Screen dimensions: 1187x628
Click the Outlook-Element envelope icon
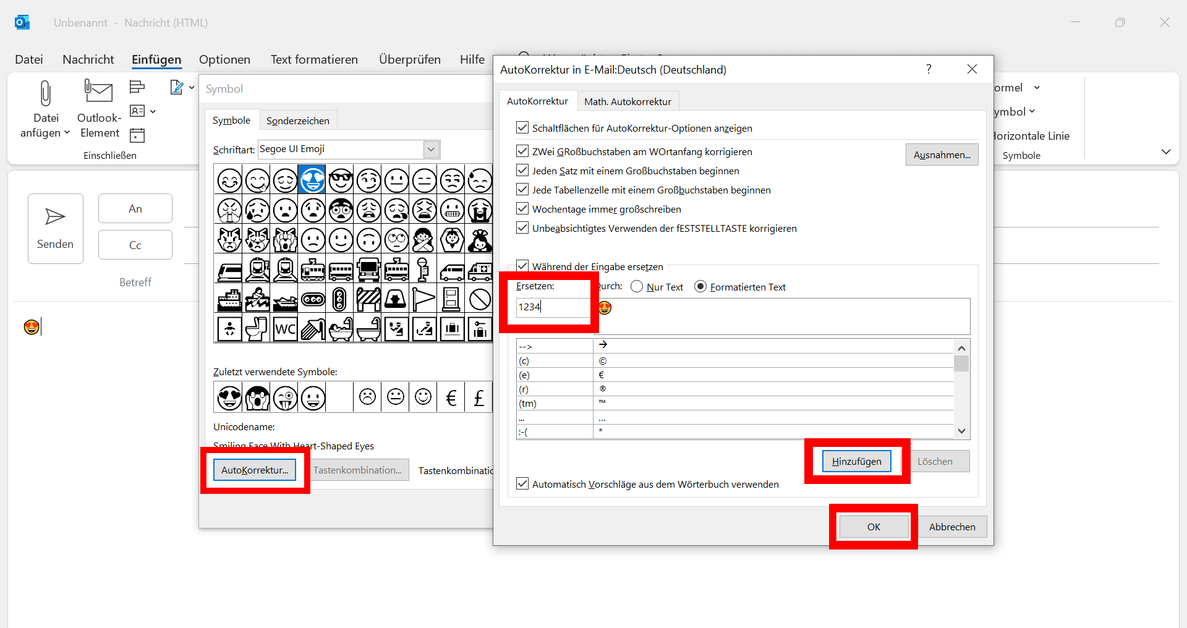coord(99,91)
